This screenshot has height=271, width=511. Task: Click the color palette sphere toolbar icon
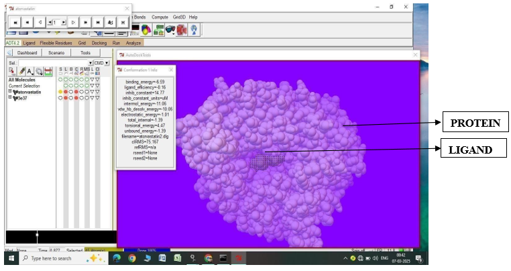coord(146,30)
